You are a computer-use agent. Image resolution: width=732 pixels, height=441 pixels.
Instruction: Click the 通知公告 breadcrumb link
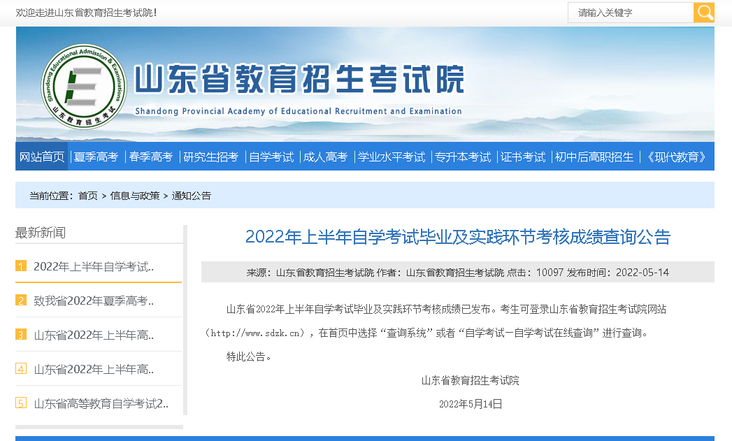click(192, 196)
